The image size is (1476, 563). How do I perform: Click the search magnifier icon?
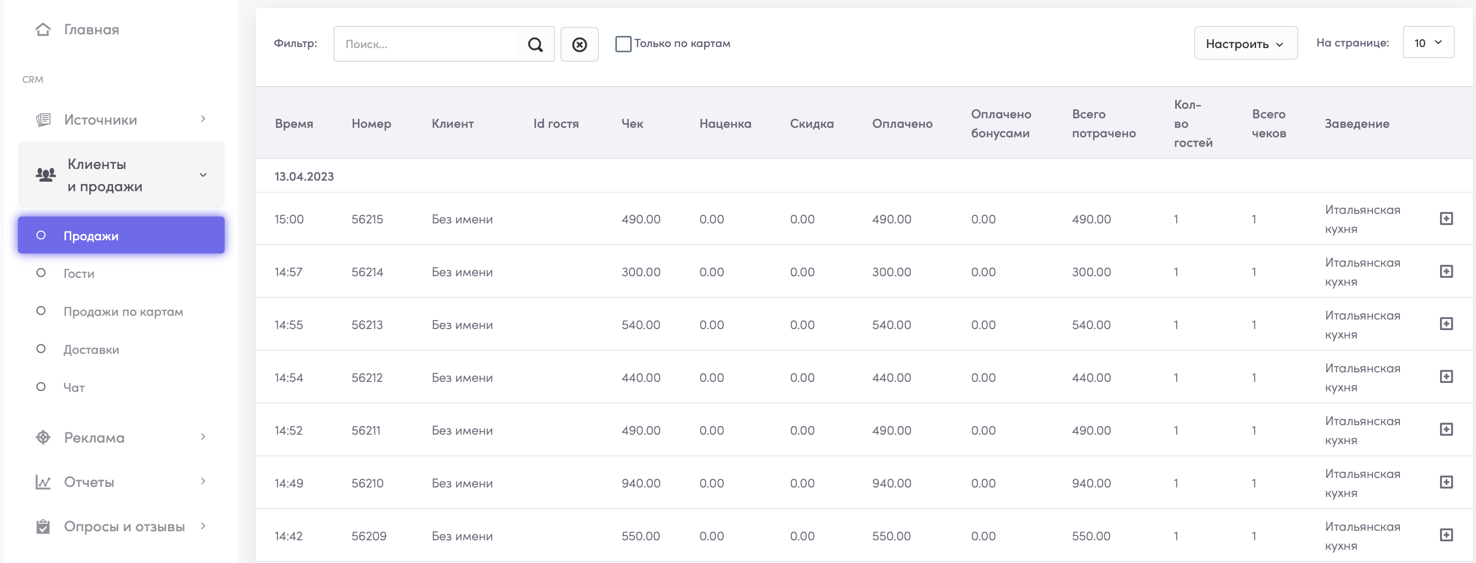[x=535, y=44]
